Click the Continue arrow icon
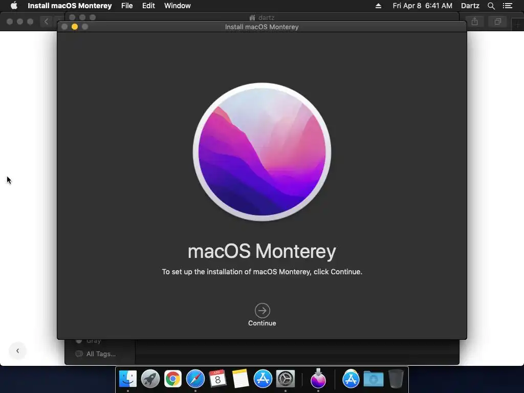Screen dimensions: 524x393 pyautogui.click(x=263, y=311)
